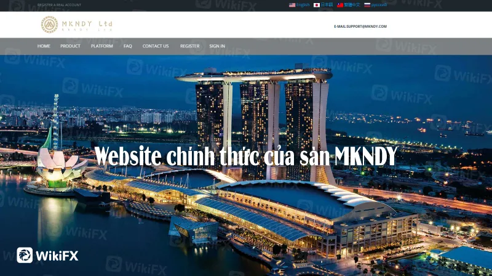Select the Russian flag language icon

click(367, 5)
